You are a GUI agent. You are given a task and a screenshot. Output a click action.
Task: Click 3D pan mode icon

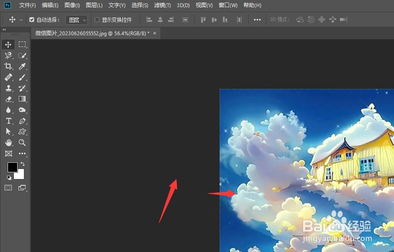click(x=321, y=20)
